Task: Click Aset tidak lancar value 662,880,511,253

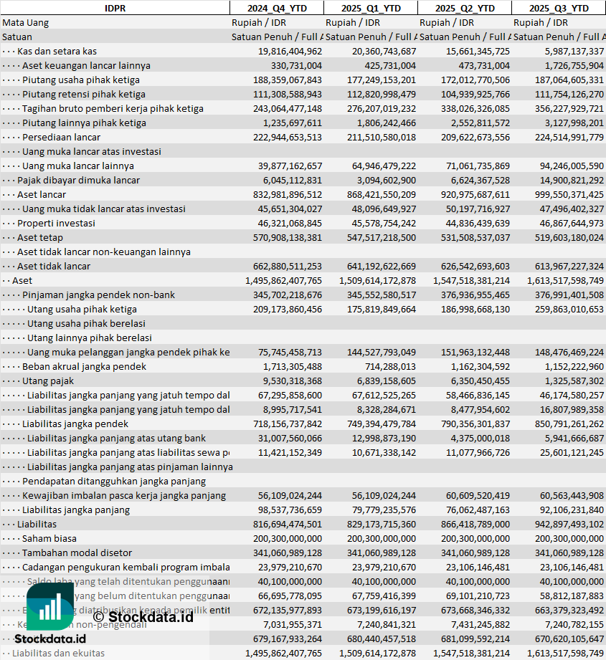Action: [x=288, y=266]
